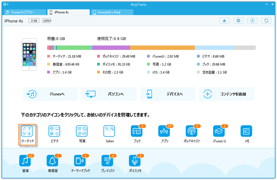
Task: Click the 容量:8 GB text
Action: 56,39
